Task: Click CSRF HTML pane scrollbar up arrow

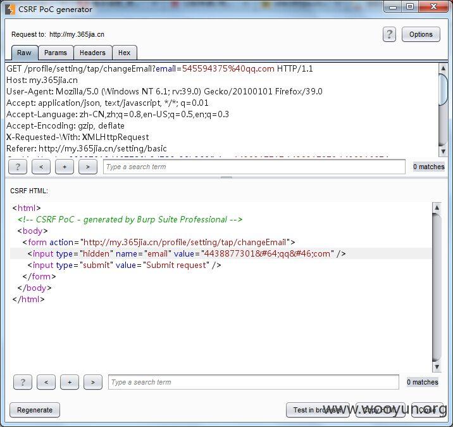Action: pos(437,207)
